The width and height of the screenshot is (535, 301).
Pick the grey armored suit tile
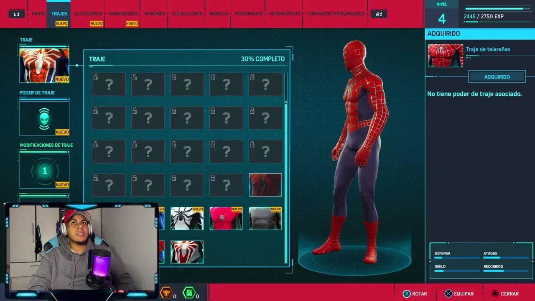(x=265, y=218)
